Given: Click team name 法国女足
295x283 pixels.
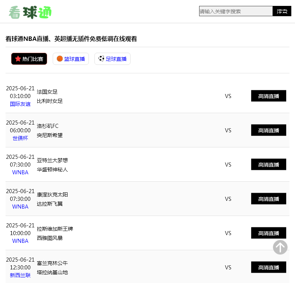Looking at the screenshot, I should (x=47, y=92).
